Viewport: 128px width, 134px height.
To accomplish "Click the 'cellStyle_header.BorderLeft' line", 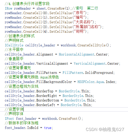I will (x=49, y=105).
